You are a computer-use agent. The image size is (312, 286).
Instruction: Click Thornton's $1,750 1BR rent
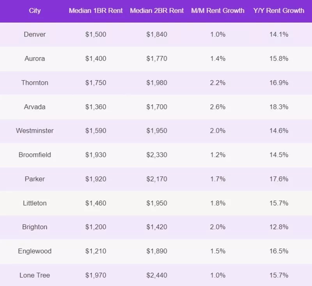[96, 82]
